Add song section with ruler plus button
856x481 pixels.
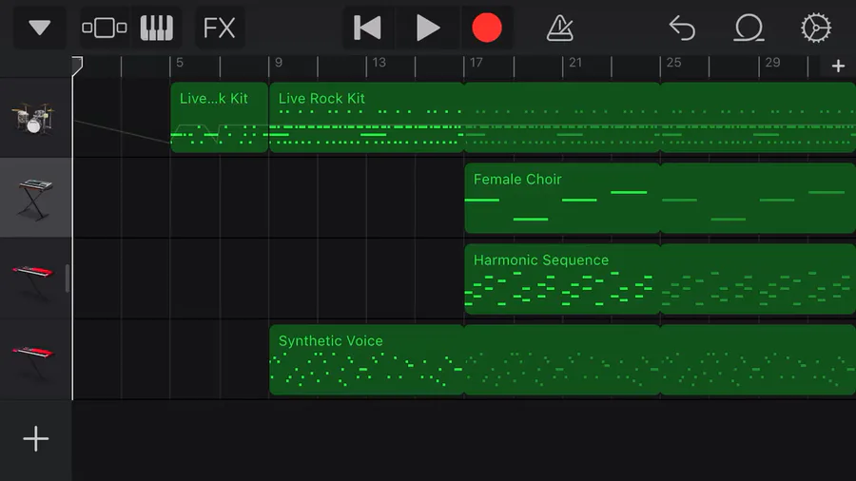coord(838,66)
